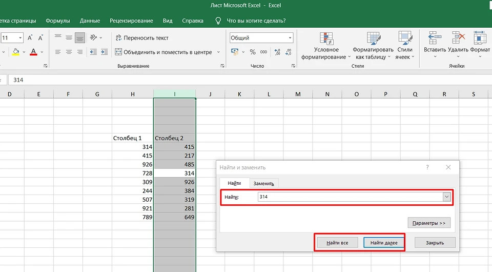492x272 pixels.
Task: Expand the Find field history dropdown arrow
Action: coord(447,197)
